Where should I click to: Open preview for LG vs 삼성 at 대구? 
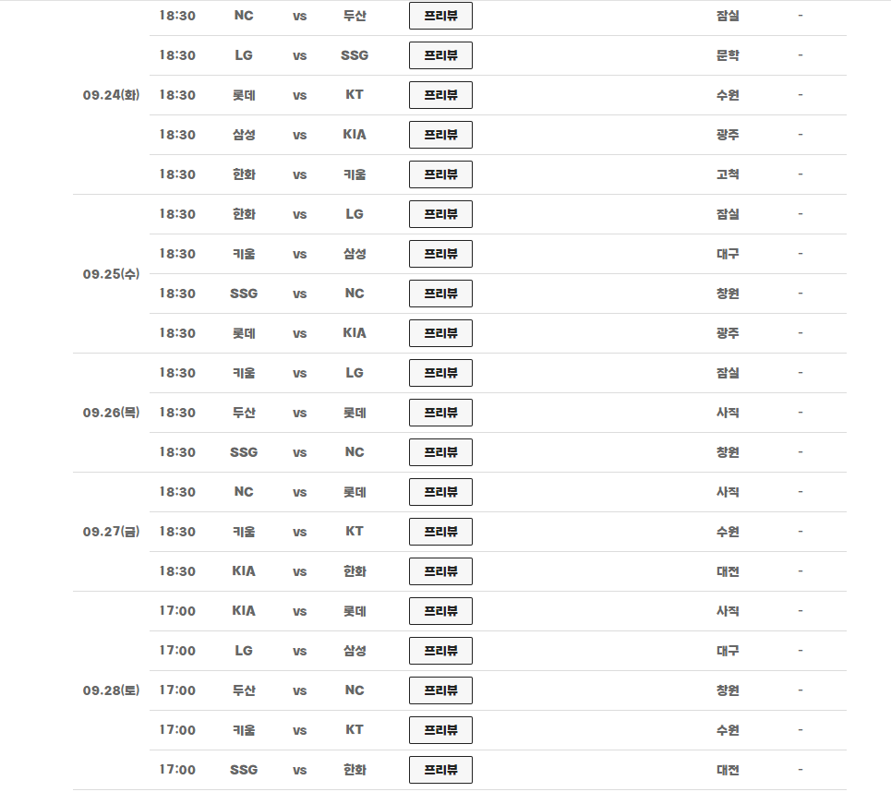[440, 651]
